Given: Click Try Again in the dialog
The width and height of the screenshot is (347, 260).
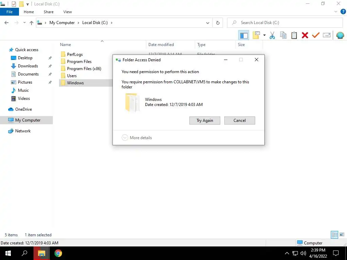Looking at the screenshot, I should pyautogui.click(x=205, y=121).
